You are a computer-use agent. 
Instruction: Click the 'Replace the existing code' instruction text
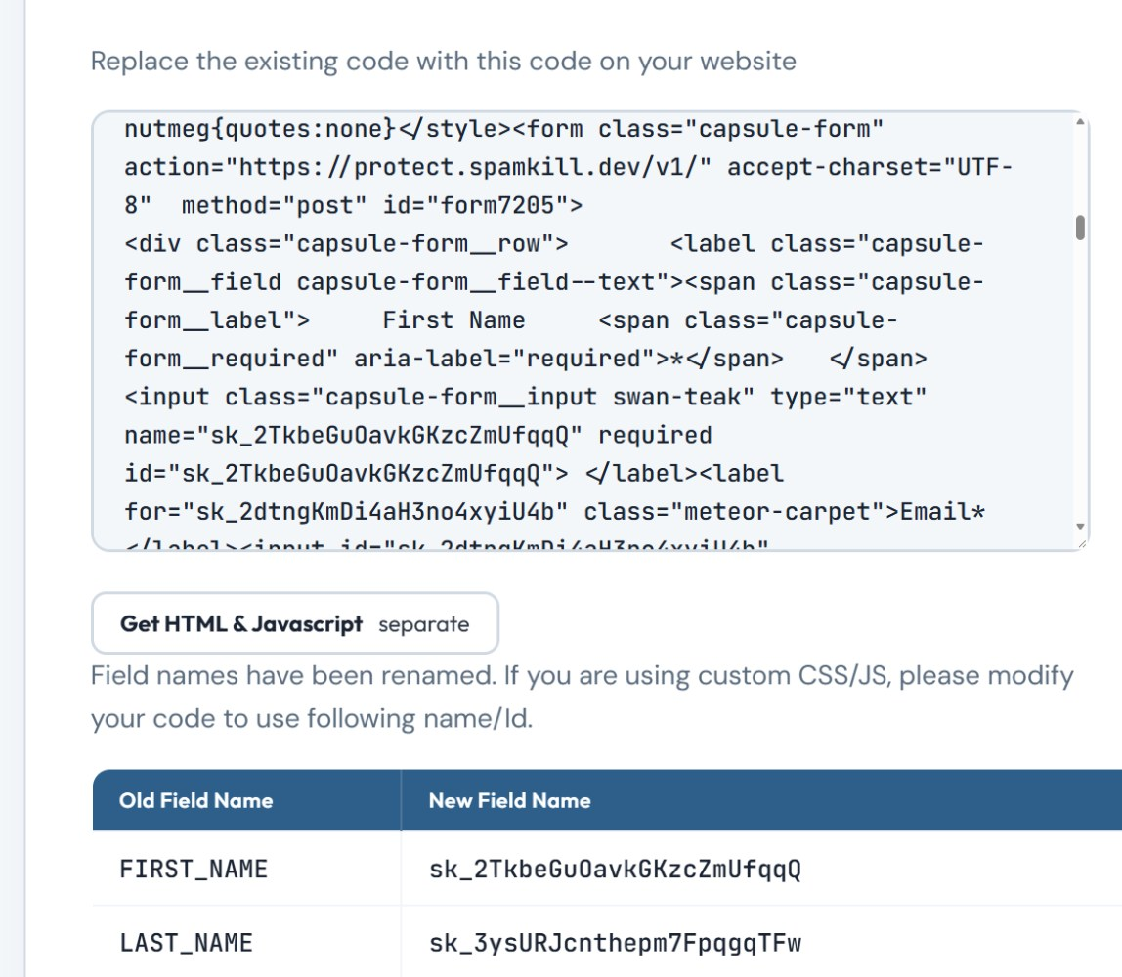(x=443, y=62)
